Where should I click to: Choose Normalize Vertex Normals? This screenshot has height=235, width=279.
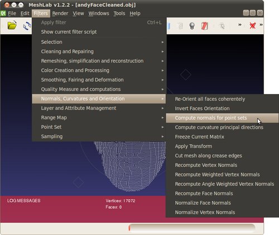tap(222, 213)
